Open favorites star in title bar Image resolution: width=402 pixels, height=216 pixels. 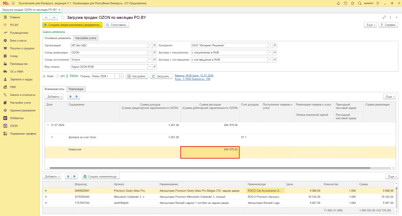click(353, 3)
